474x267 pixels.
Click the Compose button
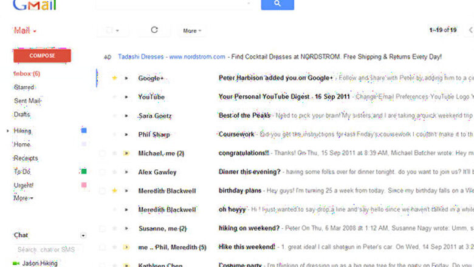click(x=42, y=56)
